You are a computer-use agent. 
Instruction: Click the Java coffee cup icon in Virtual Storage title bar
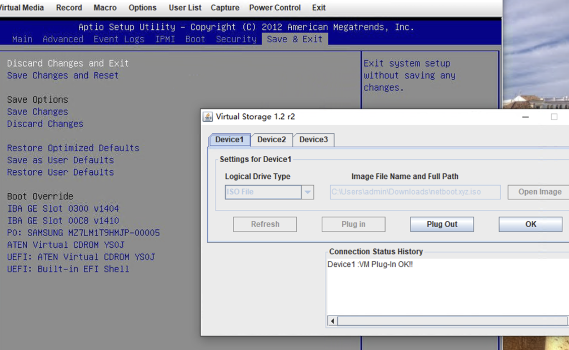coord(208,117)
